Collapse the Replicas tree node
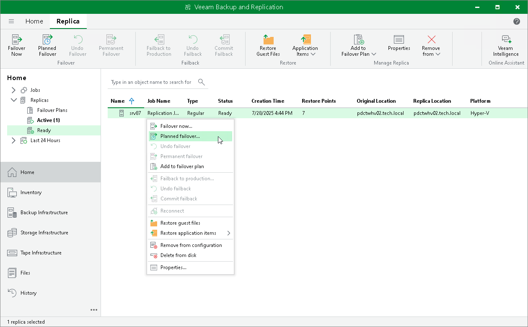The height and width of the screenshot is (327, 528). [13, 100]
